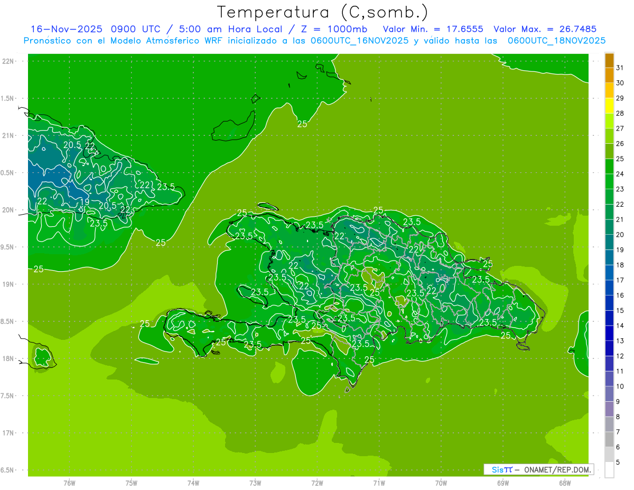Click the title text 'Temperatura (C,somb.)'
This screenshot has width=634, height=490.
coord(322,12)
